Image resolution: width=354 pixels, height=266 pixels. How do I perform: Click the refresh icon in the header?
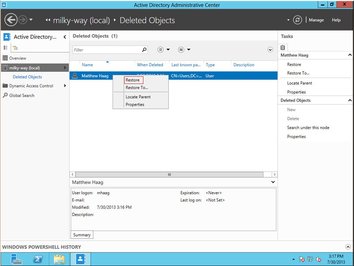pyautogui.click(x=297, y=20)
